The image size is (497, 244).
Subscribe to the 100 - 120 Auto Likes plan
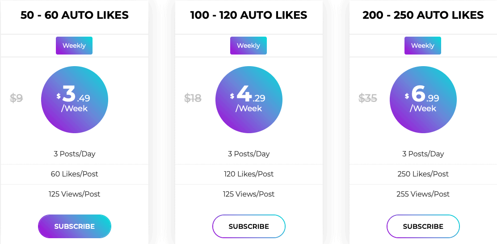(x=249, y=226)
